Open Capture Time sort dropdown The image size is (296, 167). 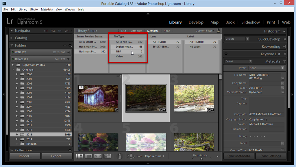pos(155,156)
